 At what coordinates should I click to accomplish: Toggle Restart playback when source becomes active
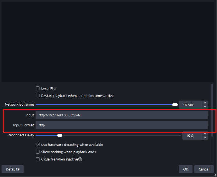click(x=38, y=96)
